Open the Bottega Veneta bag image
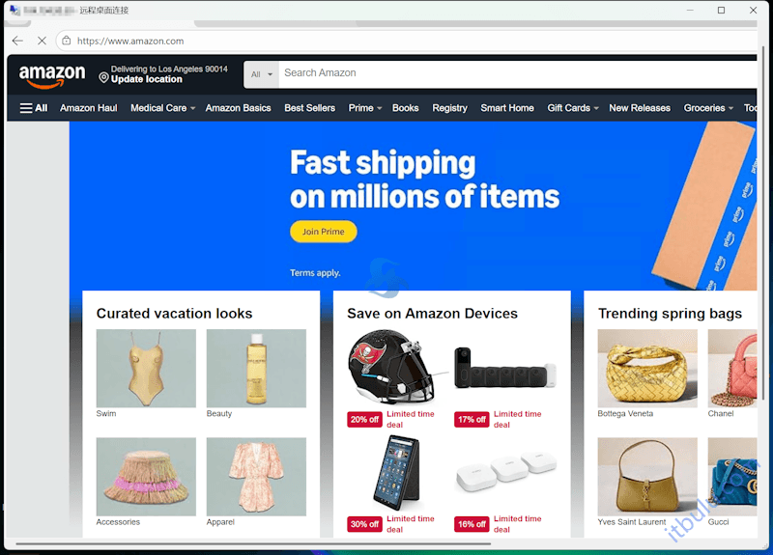The height and width of the screenshot is (555, 773). (647, 368)
